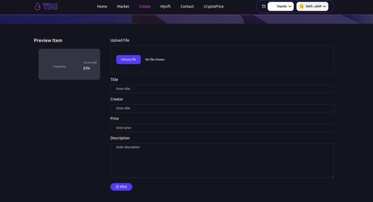Click the TBG droplet logo
Image resolution: width=373 pixels, height=202 pixels.
(x=46, y=6)
